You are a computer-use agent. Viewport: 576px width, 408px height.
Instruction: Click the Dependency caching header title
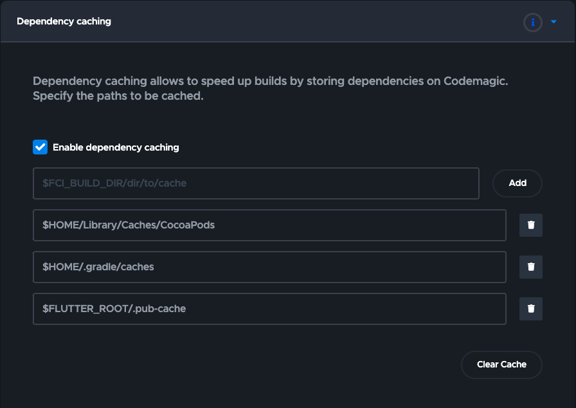pyautogui.click(x=64, y=21)
